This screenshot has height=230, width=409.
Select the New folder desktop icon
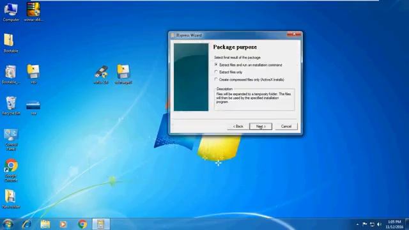point(11,199)
